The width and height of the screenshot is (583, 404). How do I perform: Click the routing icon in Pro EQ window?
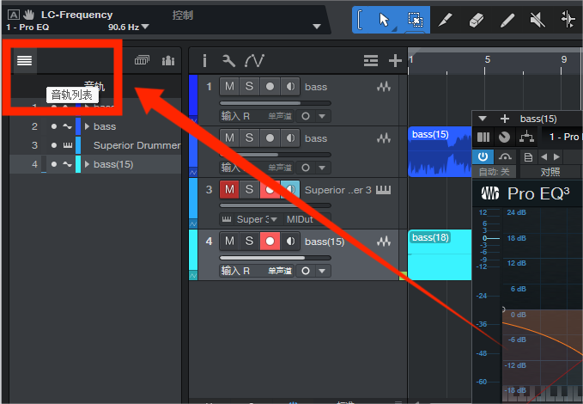(x=527, y=137)
